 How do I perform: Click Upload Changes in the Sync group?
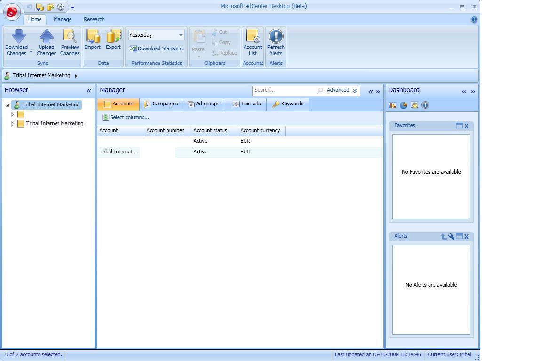tap(47, 43)
